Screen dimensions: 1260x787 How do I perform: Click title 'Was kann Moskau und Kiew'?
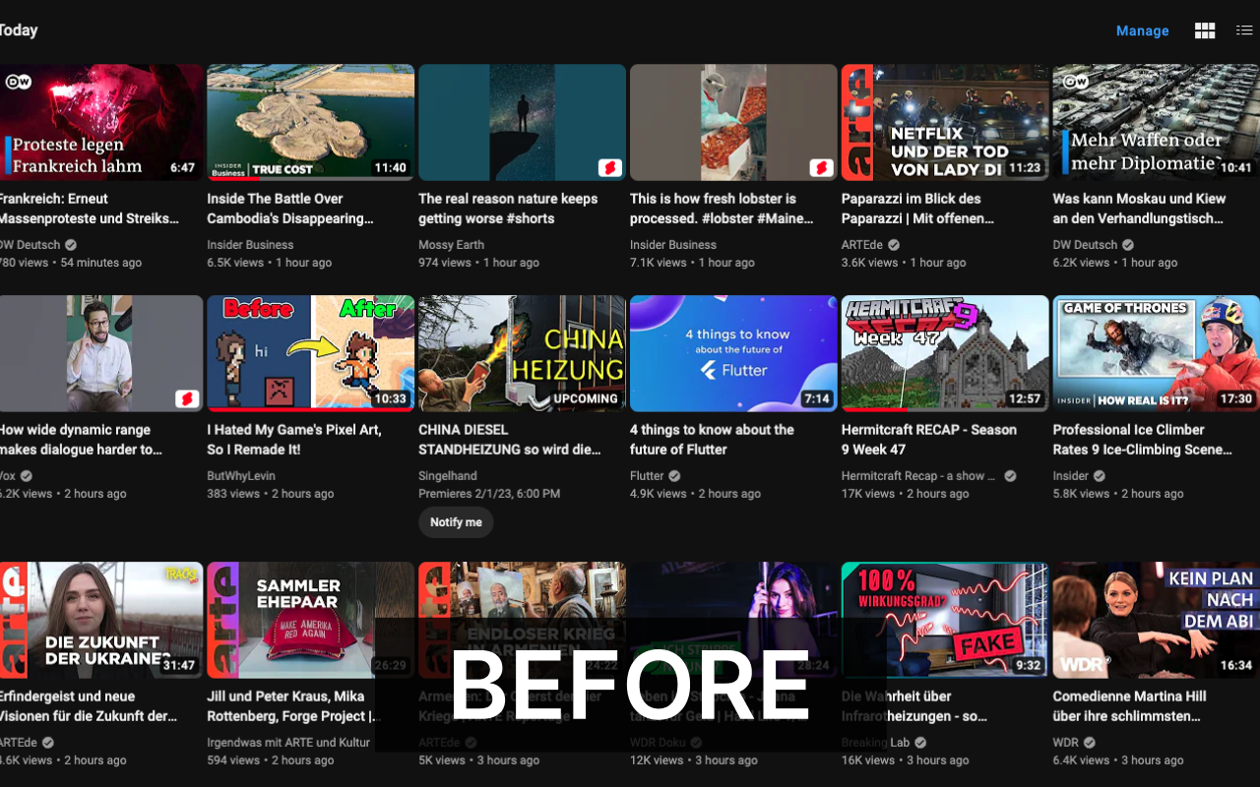pyautogui.click(x=1139, y=209)
